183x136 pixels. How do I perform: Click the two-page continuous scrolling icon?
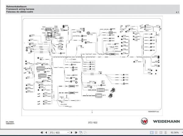(x=166, y=133)
